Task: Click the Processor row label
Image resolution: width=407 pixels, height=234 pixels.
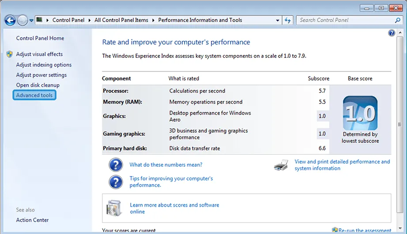Action: pyautogui.click(x=116, y=91)
